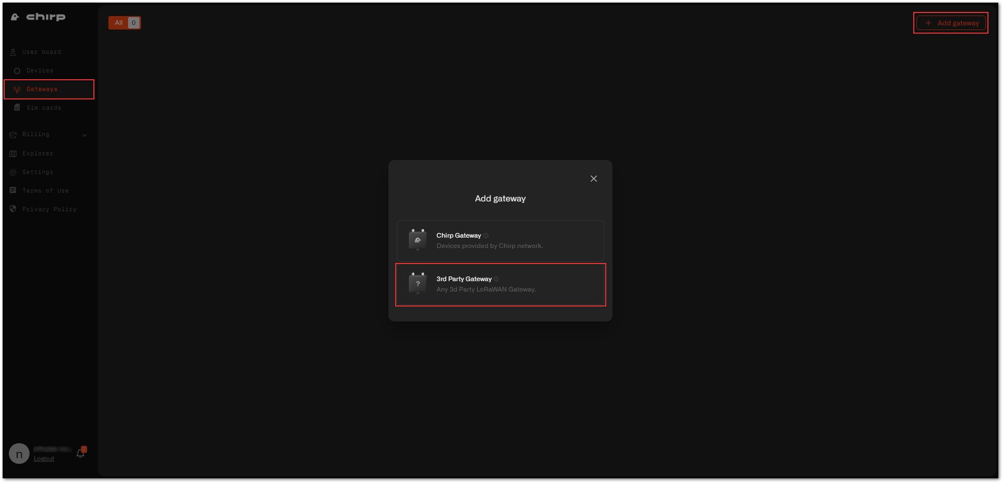The image size is (1003, 483).
Task: Click the Logout link
Action: tap(44, 459)
